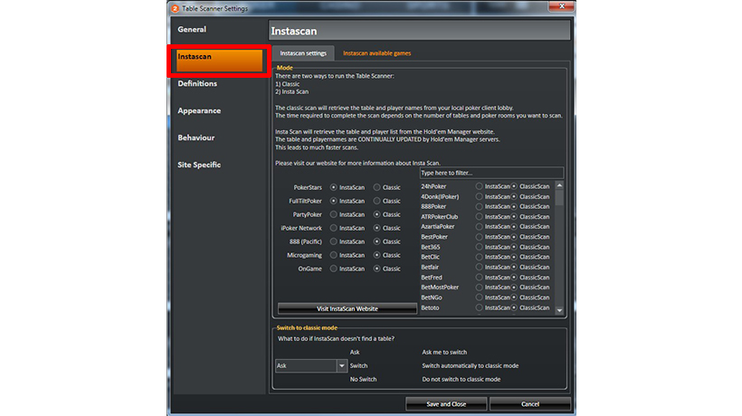Set 888 (Pacific) to InstaScan
This screenshot has height=416, width=742.
coord(334,241)
